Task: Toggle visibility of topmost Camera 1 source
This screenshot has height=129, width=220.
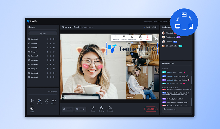Action: (x=54, y=39)
